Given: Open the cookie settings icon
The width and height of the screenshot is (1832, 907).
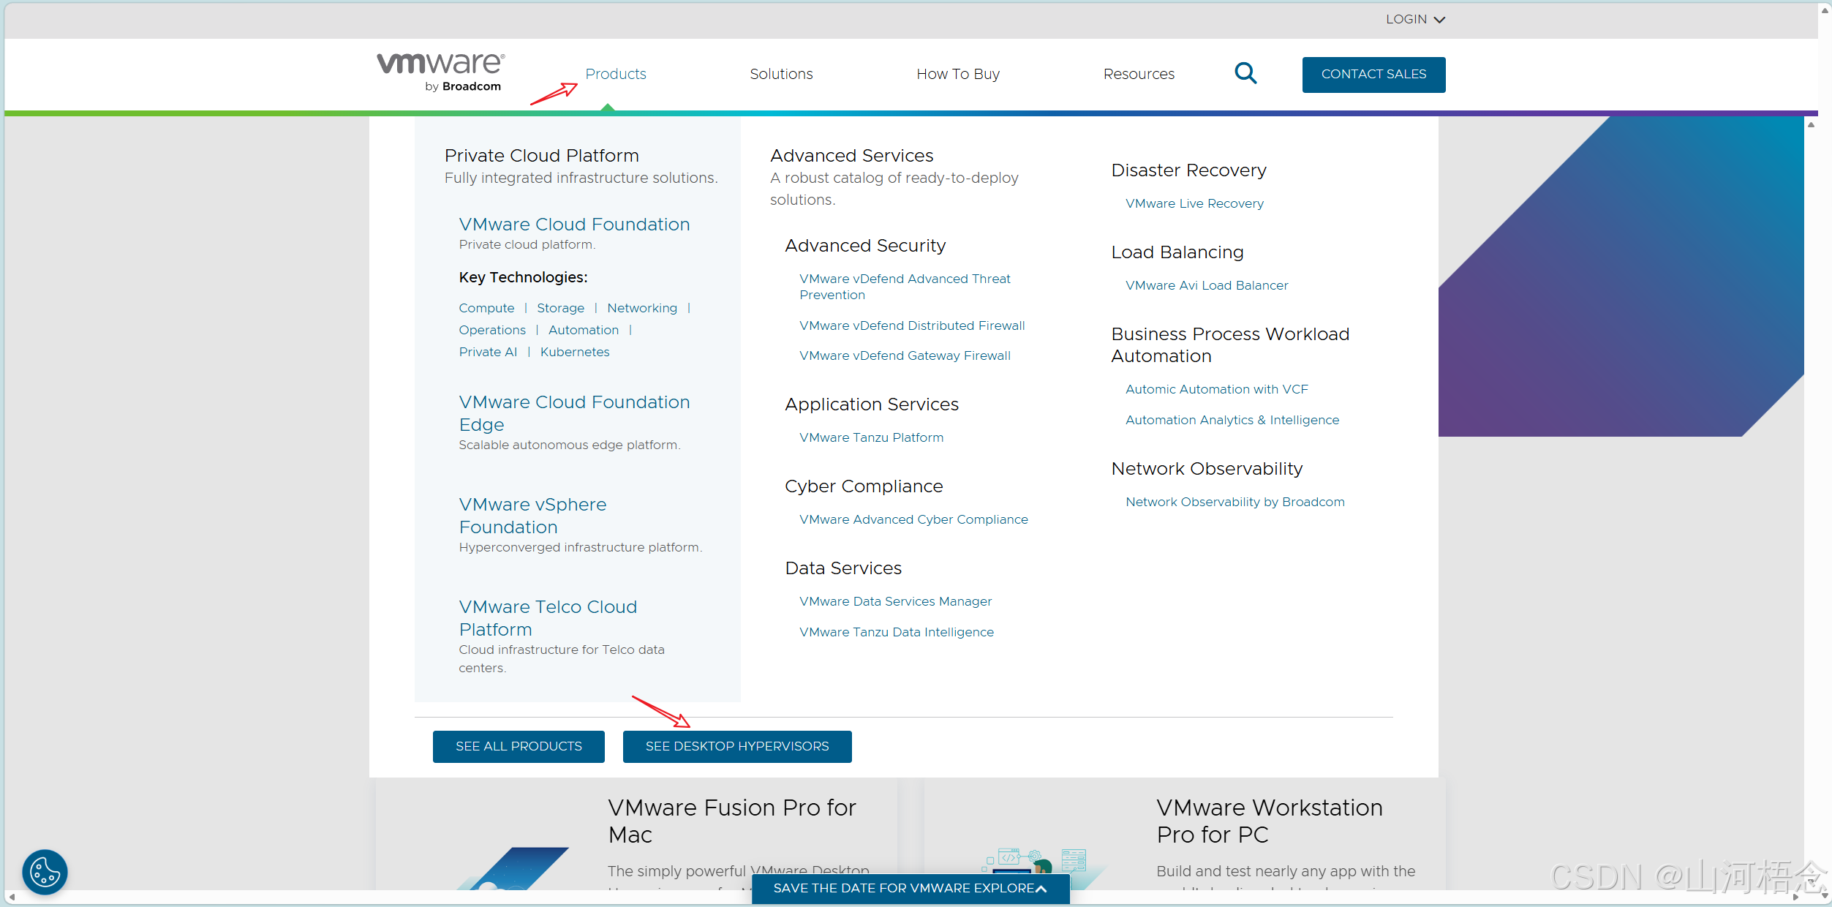Looking at the screenshot, I should [45, 871].
